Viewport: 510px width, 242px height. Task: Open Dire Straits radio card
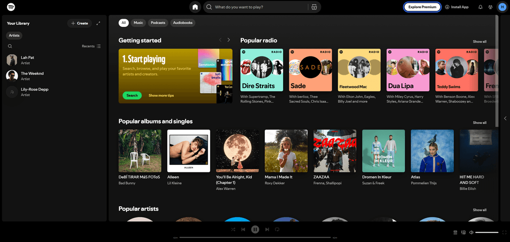(262, 70)
